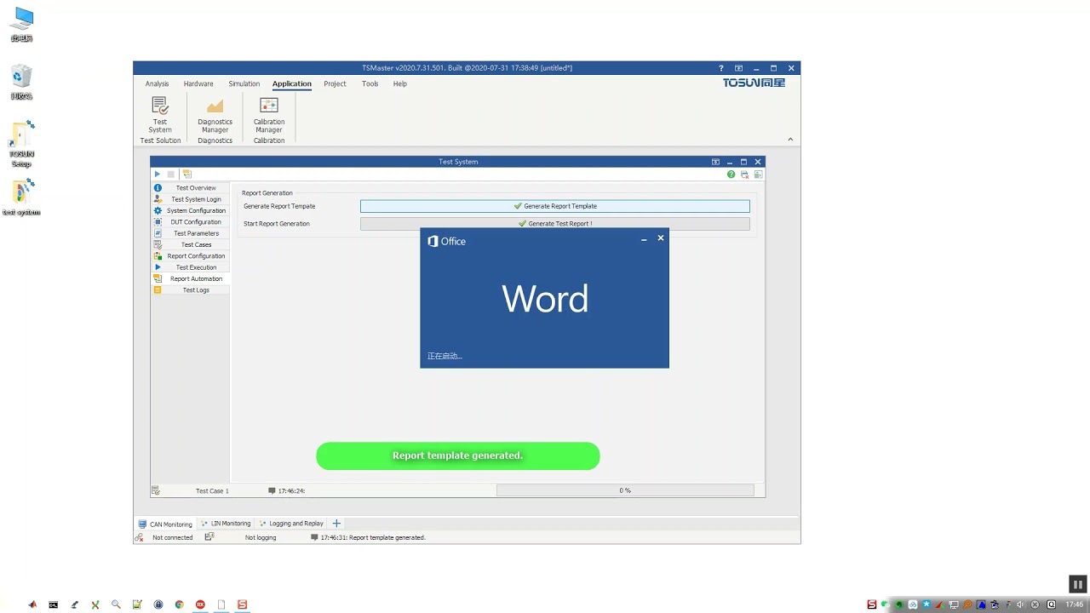1090x613 pixels.
Task: Click the volume speaker icon in system tray
Action: (x=1020, y=604)
